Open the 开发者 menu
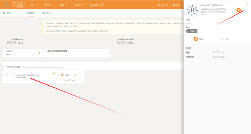Viewport: 251px width, 134px height. [79, 5]
